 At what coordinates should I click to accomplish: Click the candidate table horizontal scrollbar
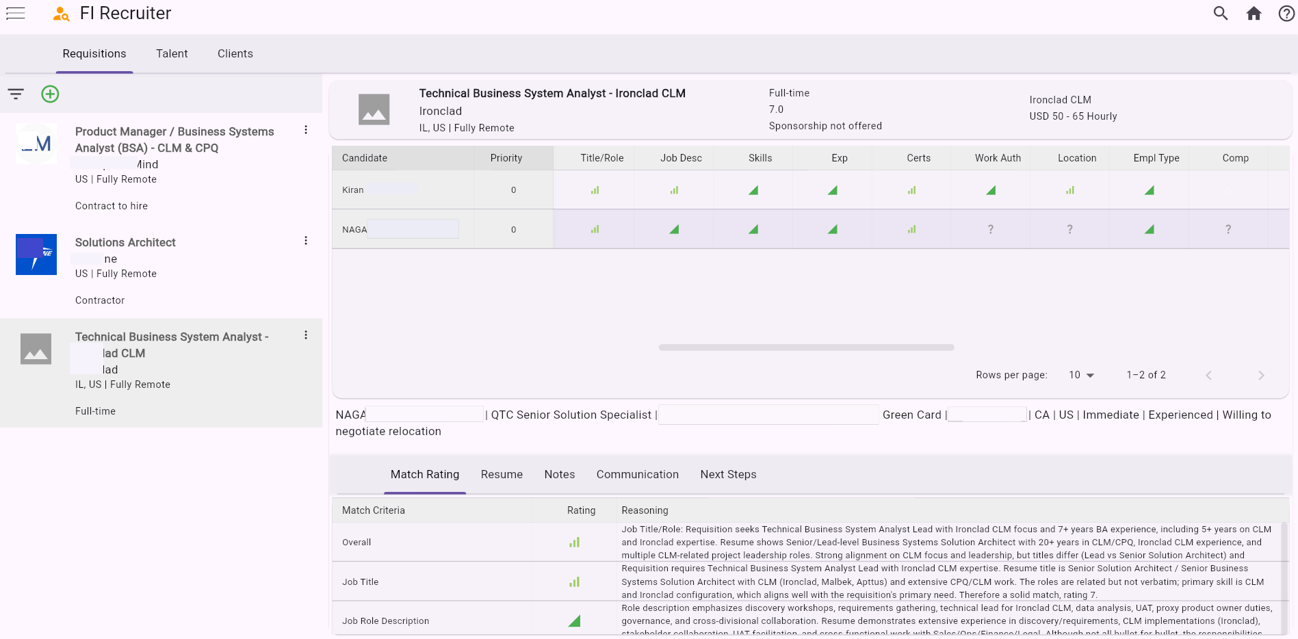pyautogui.click(x=806, y=348)
